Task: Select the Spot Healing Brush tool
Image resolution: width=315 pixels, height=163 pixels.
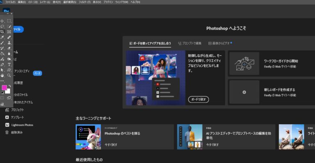Action: [9, 37]
